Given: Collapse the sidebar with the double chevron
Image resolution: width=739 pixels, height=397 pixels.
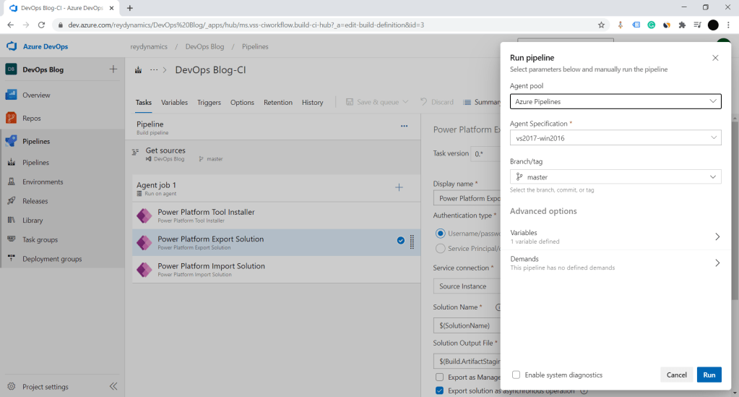Looking at the screenshot, I should point(113,387).
